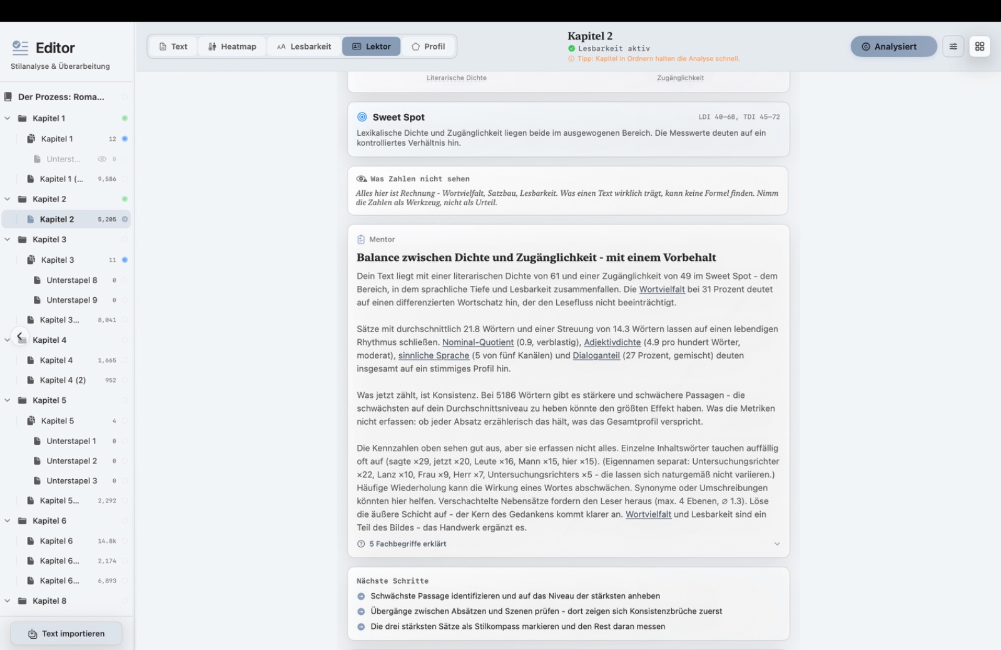Open the Nominal-Quotient term link
Screen dimensions: 1001x650
(x=478, y=343)
